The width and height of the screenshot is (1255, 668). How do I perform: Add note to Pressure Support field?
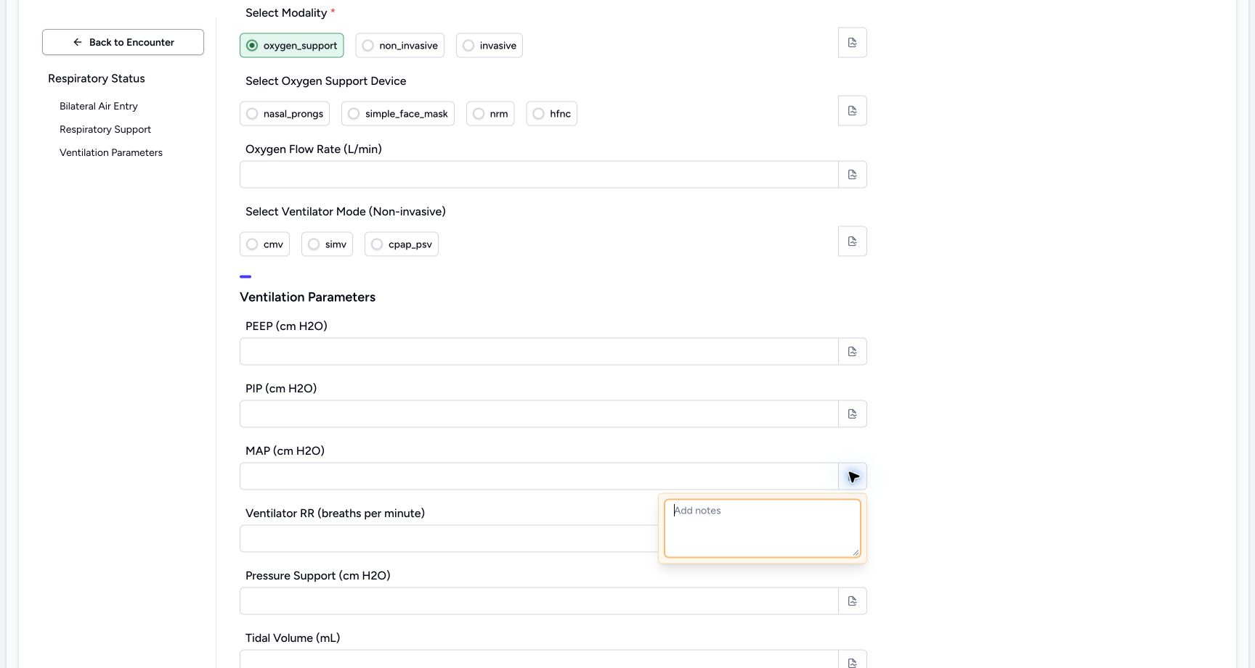click(852, 601)
